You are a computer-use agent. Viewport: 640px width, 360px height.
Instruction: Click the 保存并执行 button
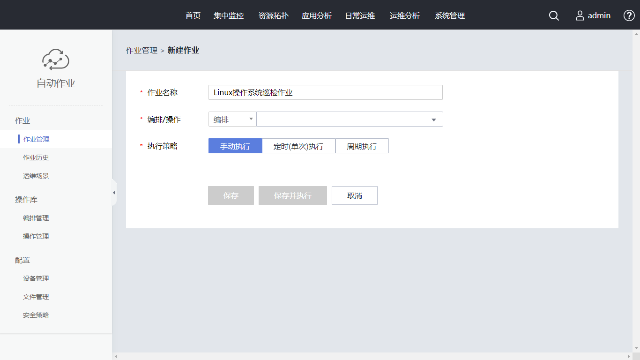[x=293, y=195]
